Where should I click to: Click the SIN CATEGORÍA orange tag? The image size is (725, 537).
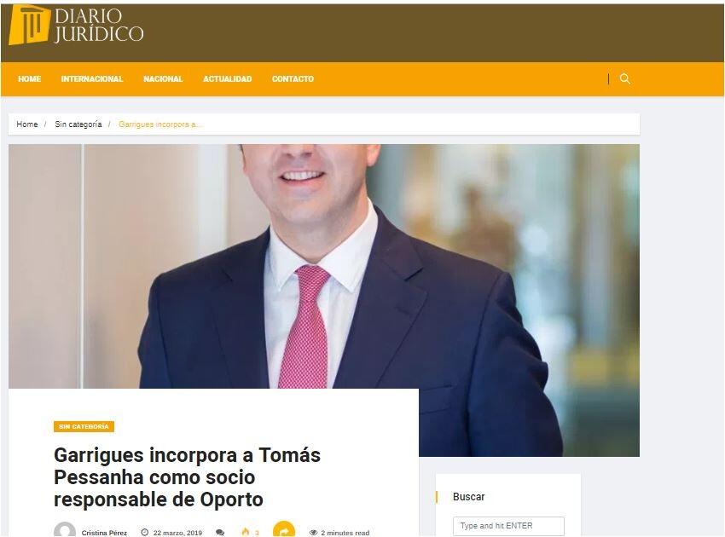point(84,426)
